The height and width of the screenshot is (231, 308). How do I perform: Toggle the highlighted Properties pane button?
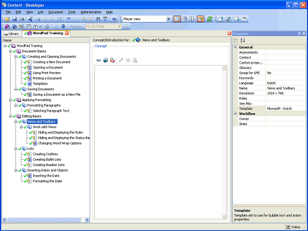[x=201, y=19]
